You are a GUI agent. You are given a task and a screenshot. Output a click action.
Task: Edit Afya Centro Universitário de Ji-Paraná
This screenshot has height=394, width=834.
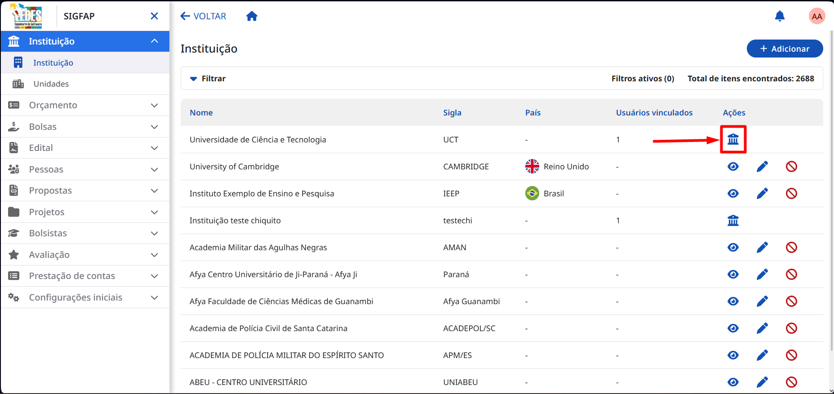pos(762,274)
